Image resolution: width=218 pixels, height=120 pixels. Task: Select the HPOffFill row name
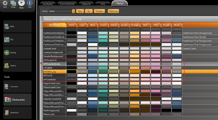coord(48,68)
